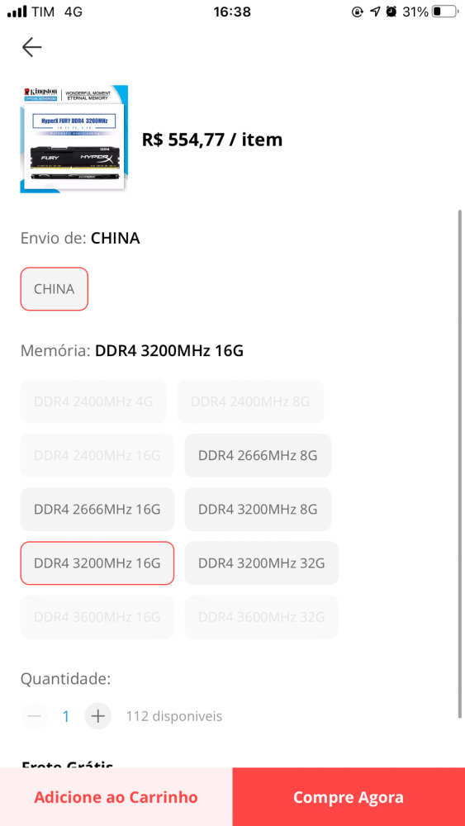465x826 pixels.
Task: Choose DDR4 3200MHz 32G memory option
Action: (x=261, y=563)
